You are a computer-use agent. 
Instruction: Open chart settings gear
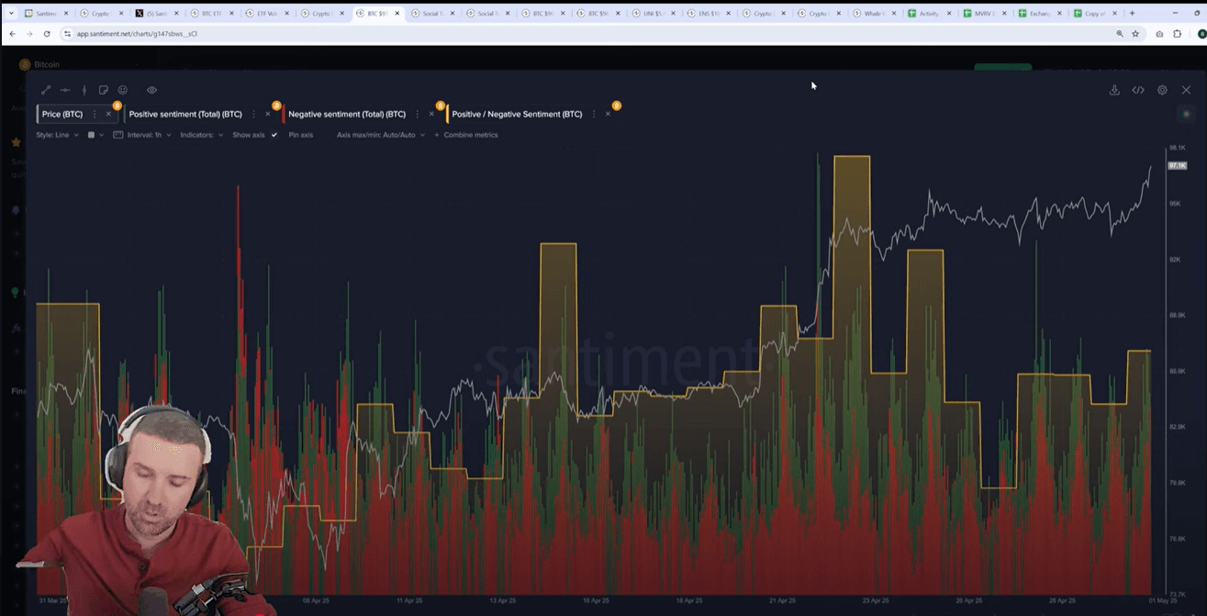(1162, 90)
